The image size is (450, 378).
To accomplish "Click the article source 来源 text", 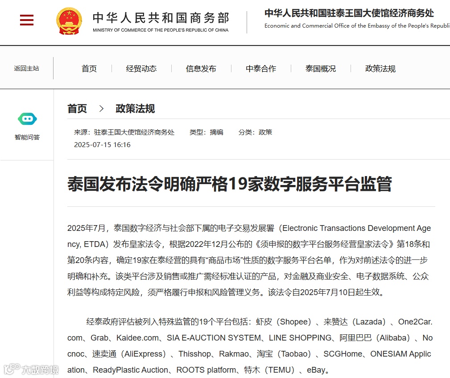I will (124, 132).
